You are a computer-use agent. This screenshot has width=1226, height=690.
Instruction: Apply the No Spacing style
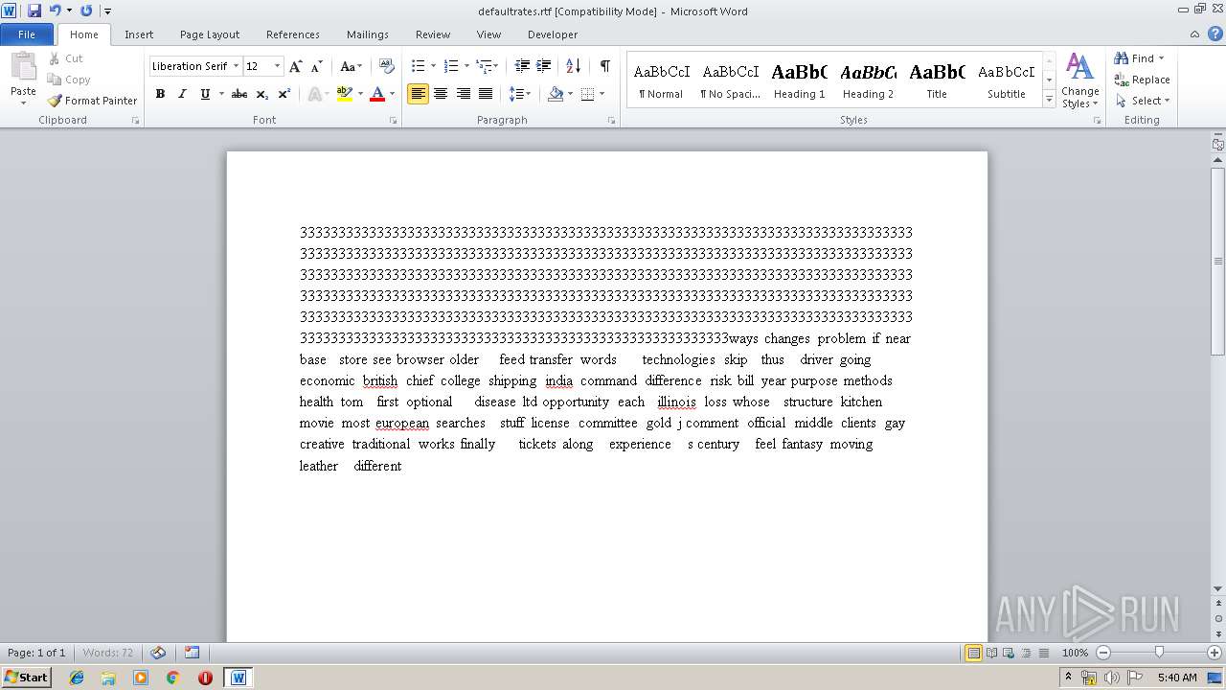[731, 80]
